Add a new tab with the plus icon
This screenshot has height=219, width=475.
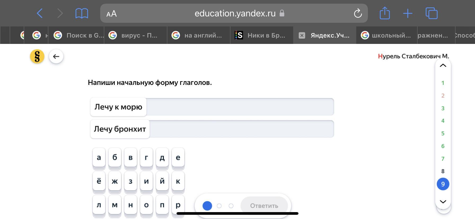tap(408, 13)
